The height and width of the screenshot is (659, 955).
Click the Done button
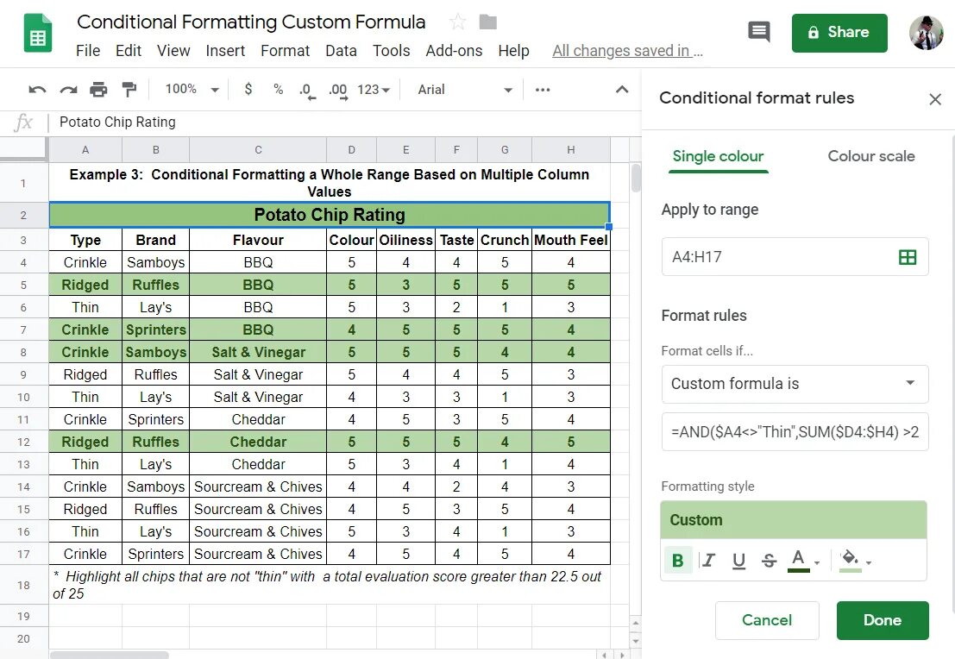click(882, 620)
